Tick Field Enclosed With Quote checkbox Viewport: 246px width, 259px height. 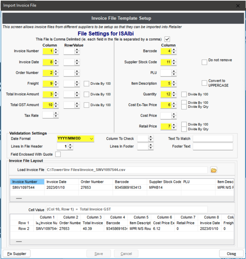tap(58, 154)
